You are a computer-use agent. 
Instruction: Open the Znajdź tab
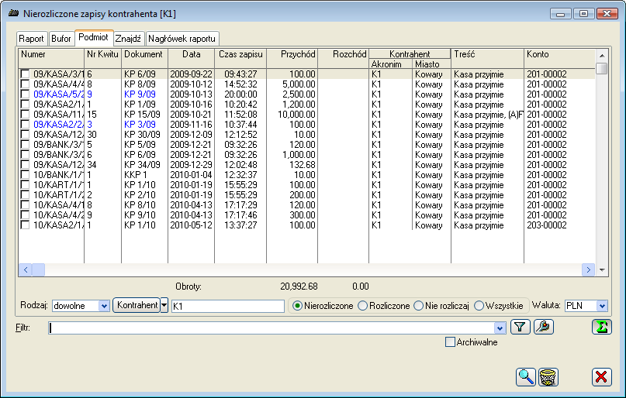129,39
